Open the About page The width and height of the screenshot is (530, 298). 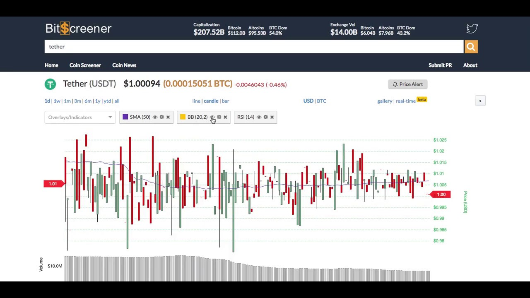(470, 65)
